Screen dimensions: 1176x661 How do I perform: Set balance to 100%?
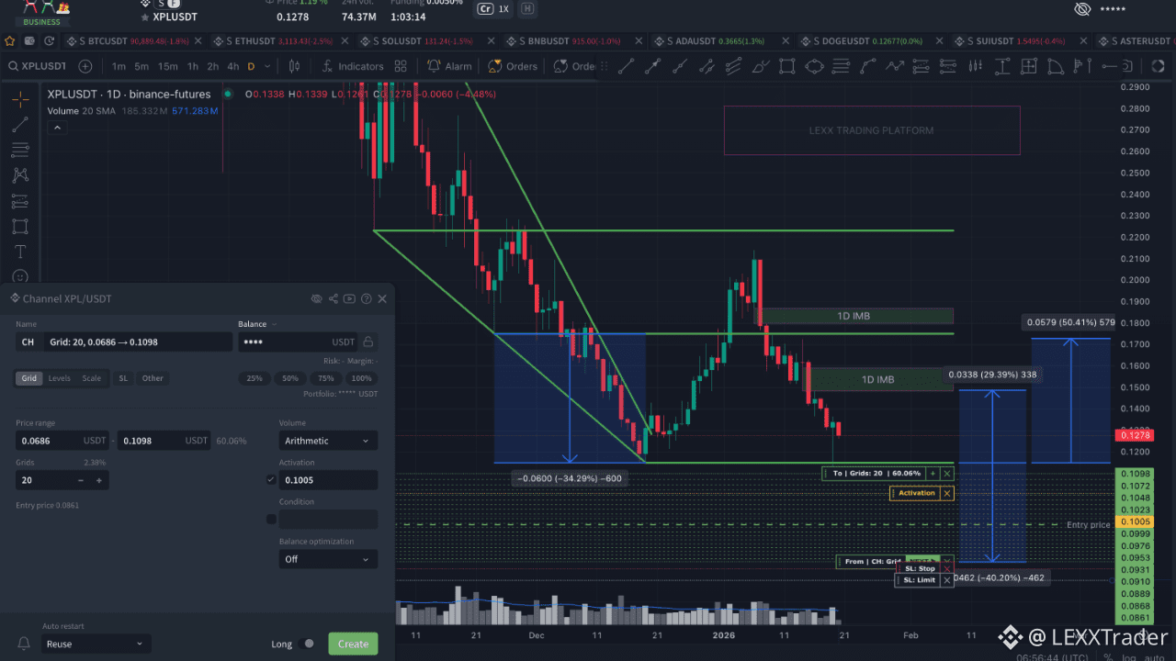[x=362, y=378]
